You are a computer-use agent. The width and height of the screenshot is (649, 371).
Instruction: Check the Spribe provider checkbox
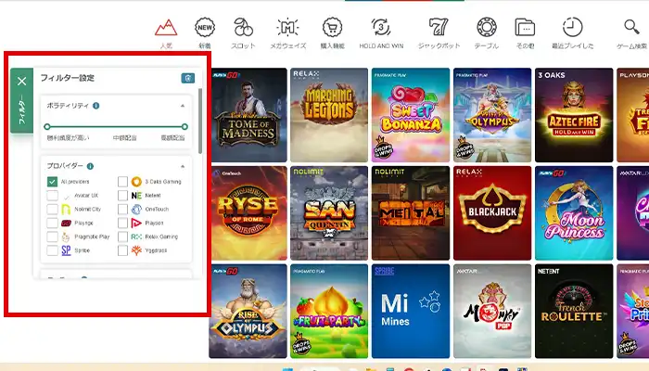[52, 250]
